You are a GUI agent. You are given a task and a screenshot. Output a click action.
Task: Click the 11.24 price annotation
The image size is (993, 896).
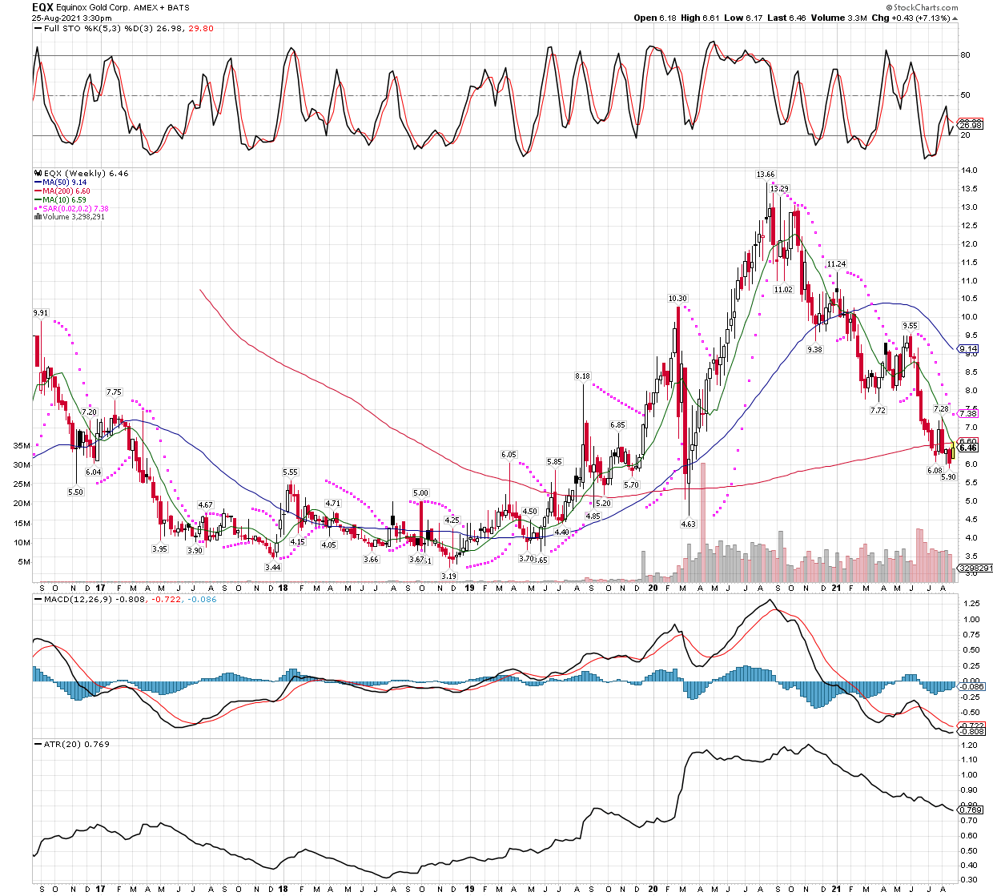pyautogui.click(x=836, y=264)
